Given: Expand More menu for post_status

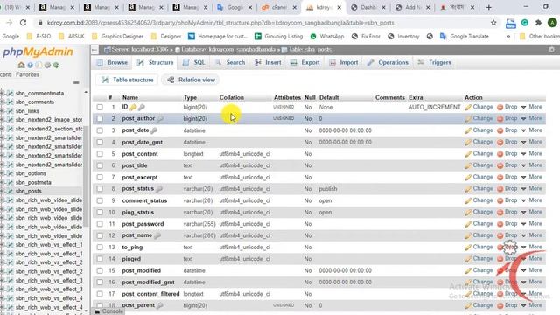Looking at the screenshot, I should tap(532, 189).
